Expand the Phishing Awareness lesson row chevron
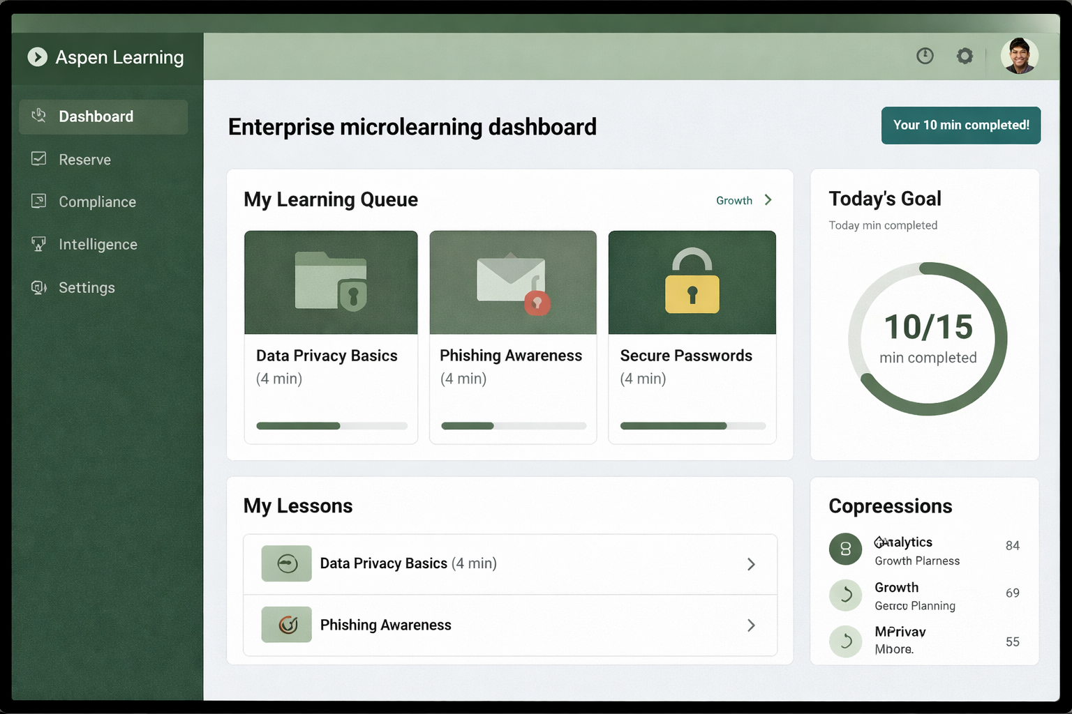1072x714 pixels. coord(751,625)
